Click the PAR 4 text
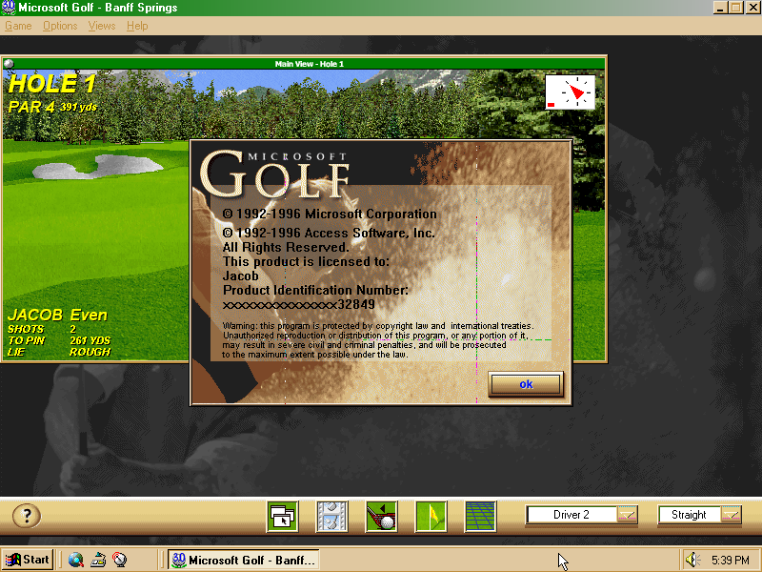The height and width of the screenshot is (572, 762). (31, 107)
